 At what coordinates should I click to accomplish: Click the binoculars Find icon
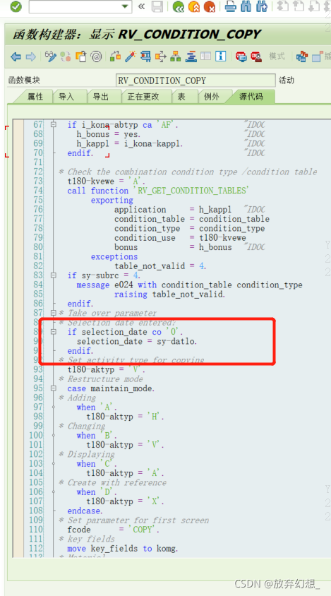click(x=246, y=6)
